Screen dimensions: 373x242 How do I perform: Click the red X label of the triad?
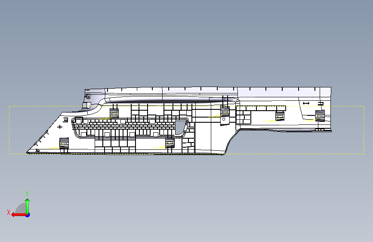coord(9,212)
